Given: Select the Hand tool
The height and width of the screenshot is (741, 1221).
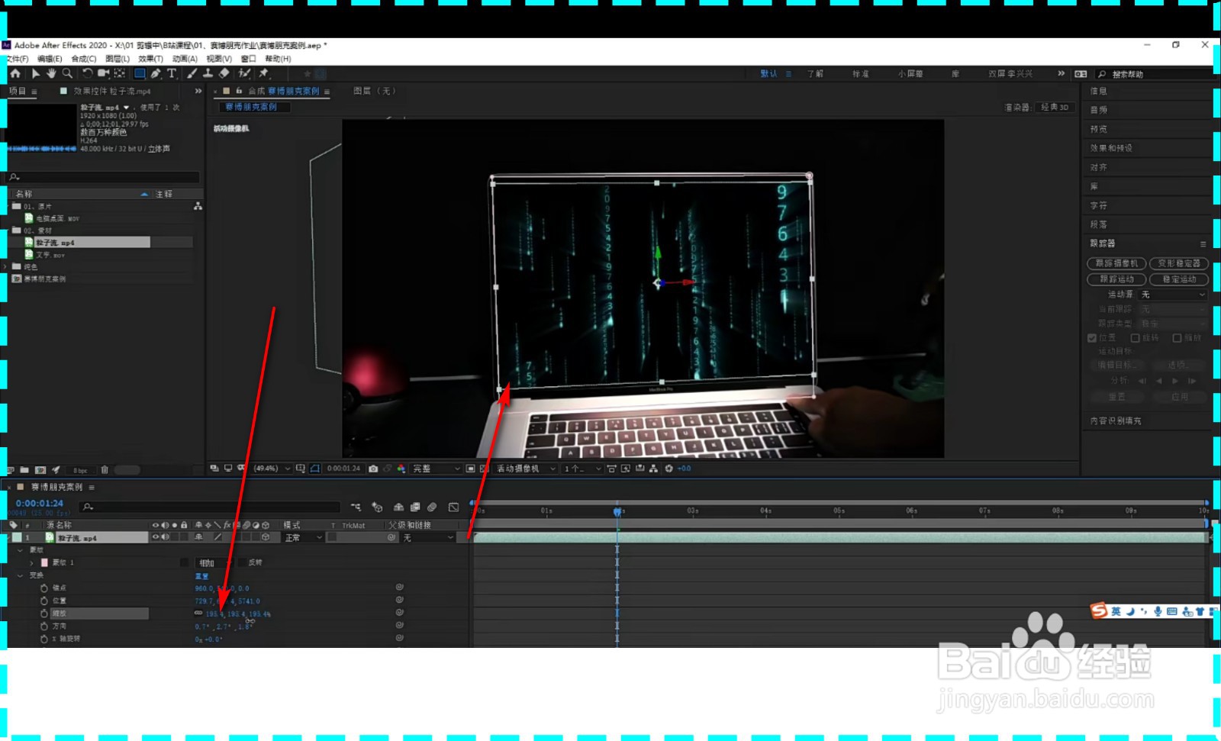Looking at the screenshot, I should pos(51,73).
